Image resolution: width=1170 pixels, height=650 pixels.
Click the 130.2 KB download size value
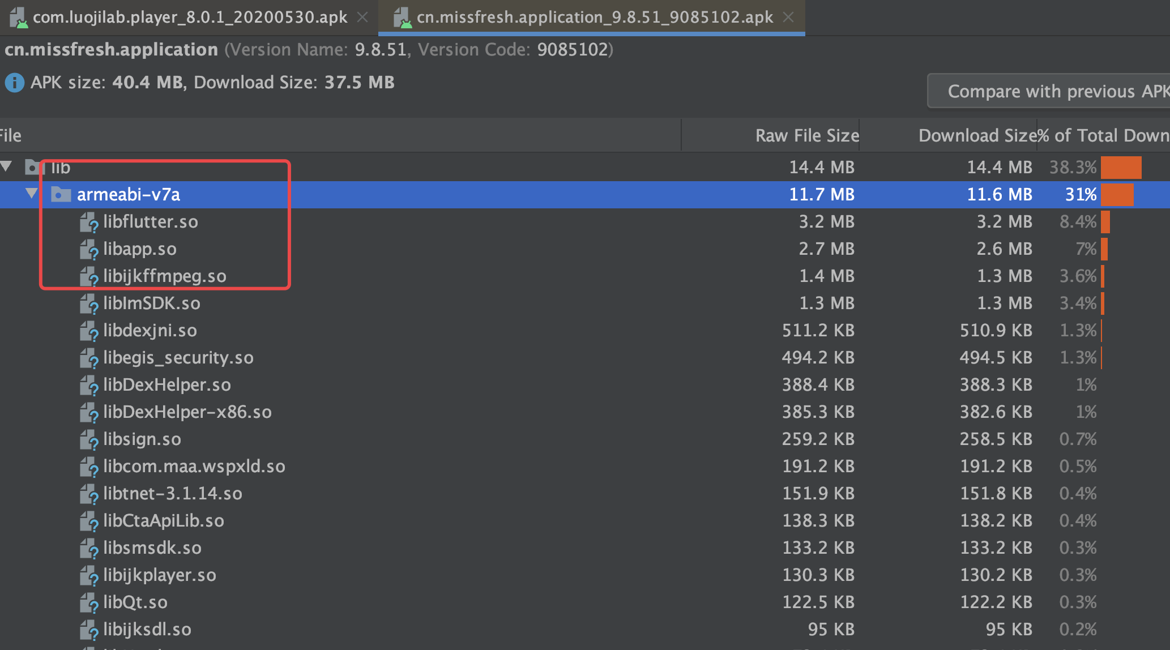pos(996,575)
